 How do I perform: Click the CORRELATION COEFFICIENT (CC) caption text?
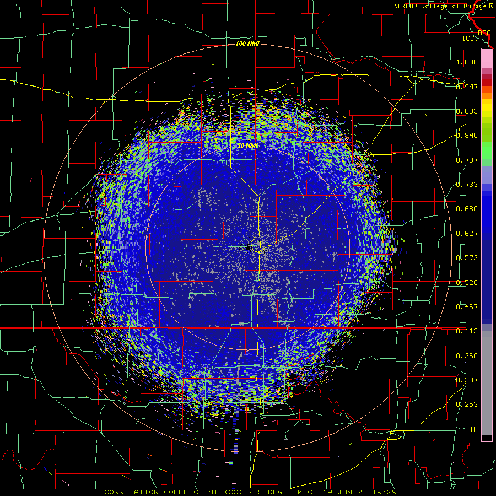point(174,492)
